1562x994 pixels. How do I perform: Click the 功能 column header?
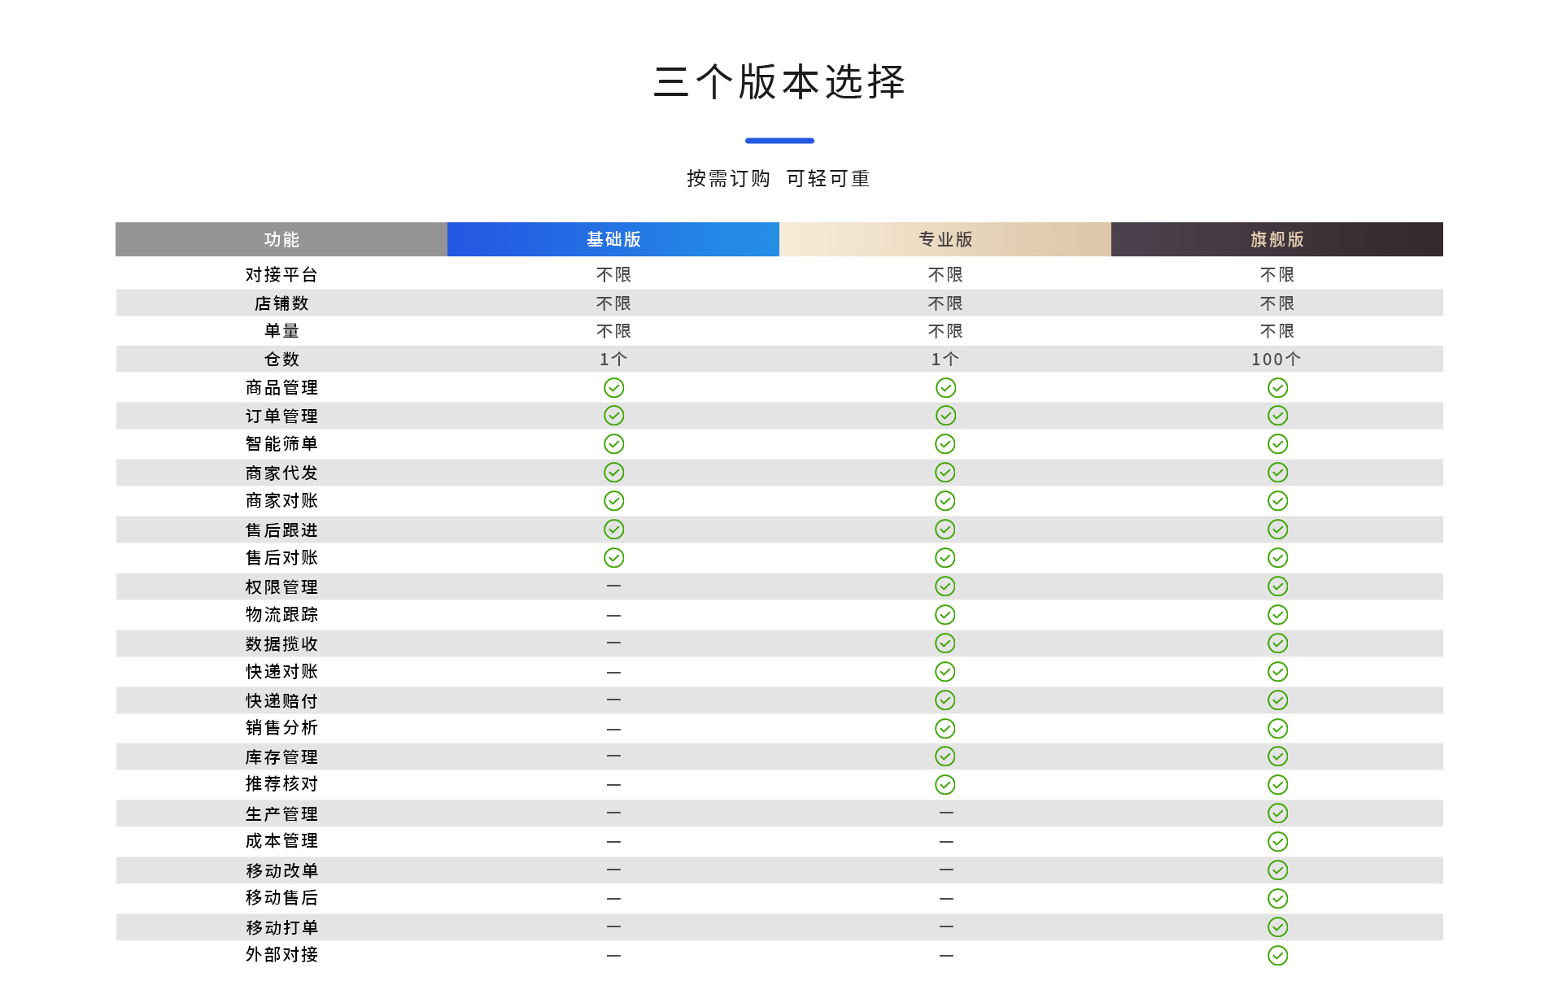(281, 239)
